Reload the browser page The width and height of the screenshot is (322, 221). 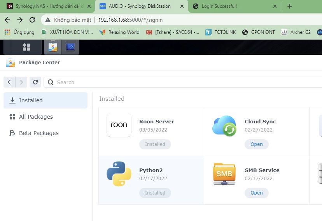(32, 20)
